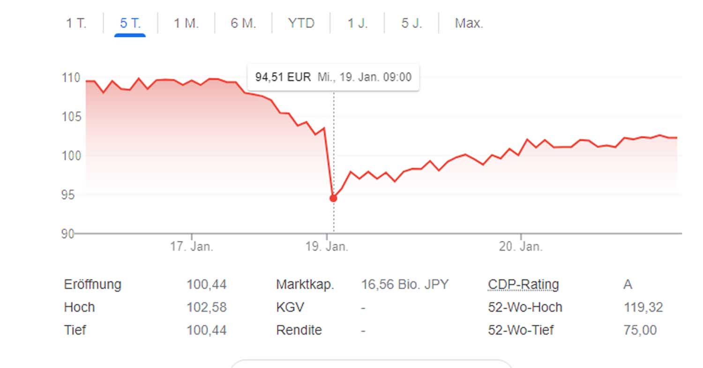Click the 19. Jan. date label
The width and height of the screenshot is (703, 368).
point(327,247)
